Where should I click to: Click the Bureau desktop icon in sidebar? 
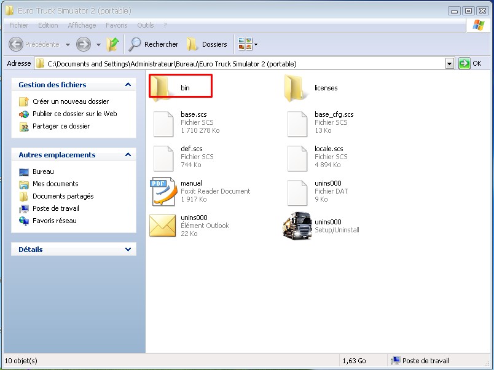tap(24, 171)
